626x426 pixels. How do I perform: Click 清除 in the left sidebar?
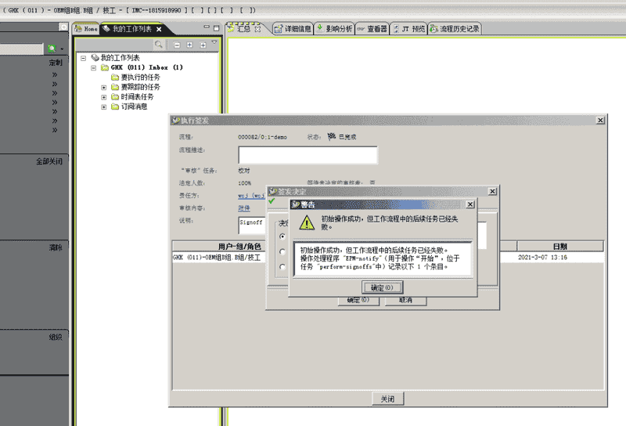click(x=56, y=247)
